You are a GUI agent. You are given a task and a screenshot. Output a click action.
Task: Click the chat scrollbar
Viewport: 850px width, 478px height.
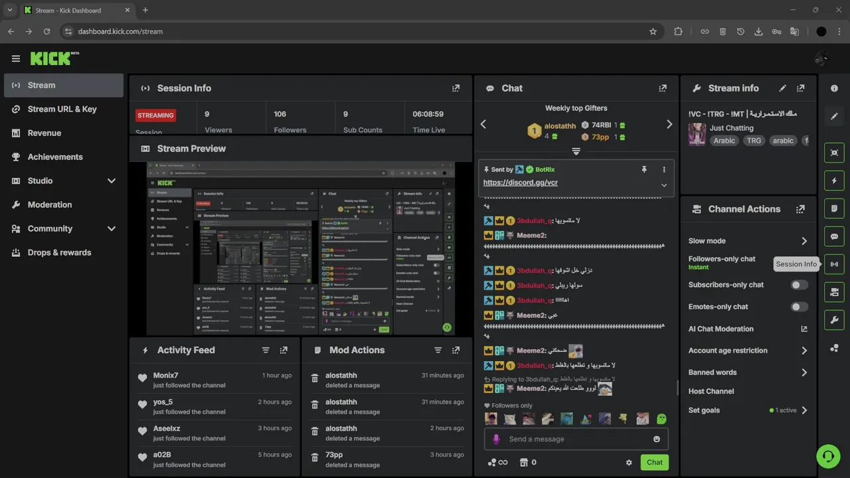pyautogui.click(x=677, y=387)
